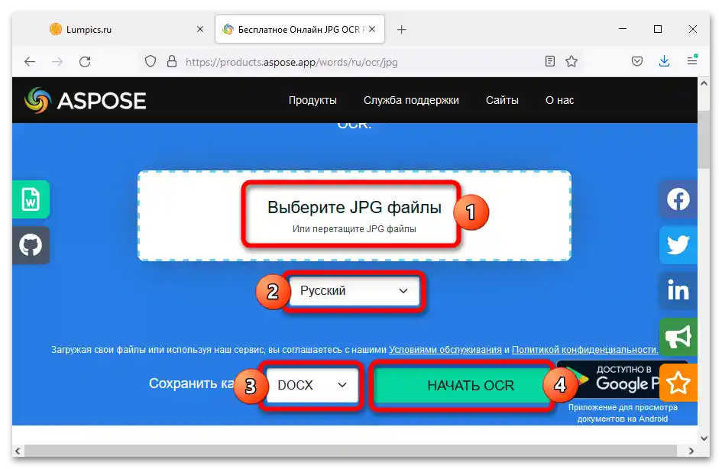
Task: Open the tracking protection shield icon
Action: [151, 61]
